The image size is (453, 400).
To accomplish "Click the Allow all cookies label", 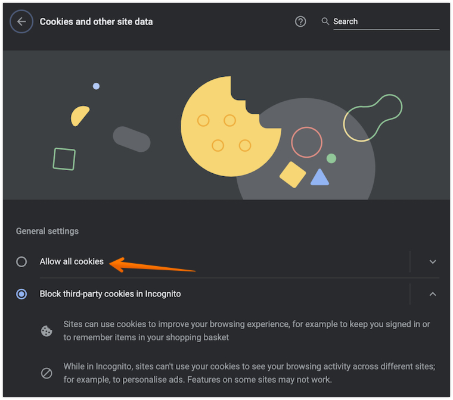I will point(72,261).
